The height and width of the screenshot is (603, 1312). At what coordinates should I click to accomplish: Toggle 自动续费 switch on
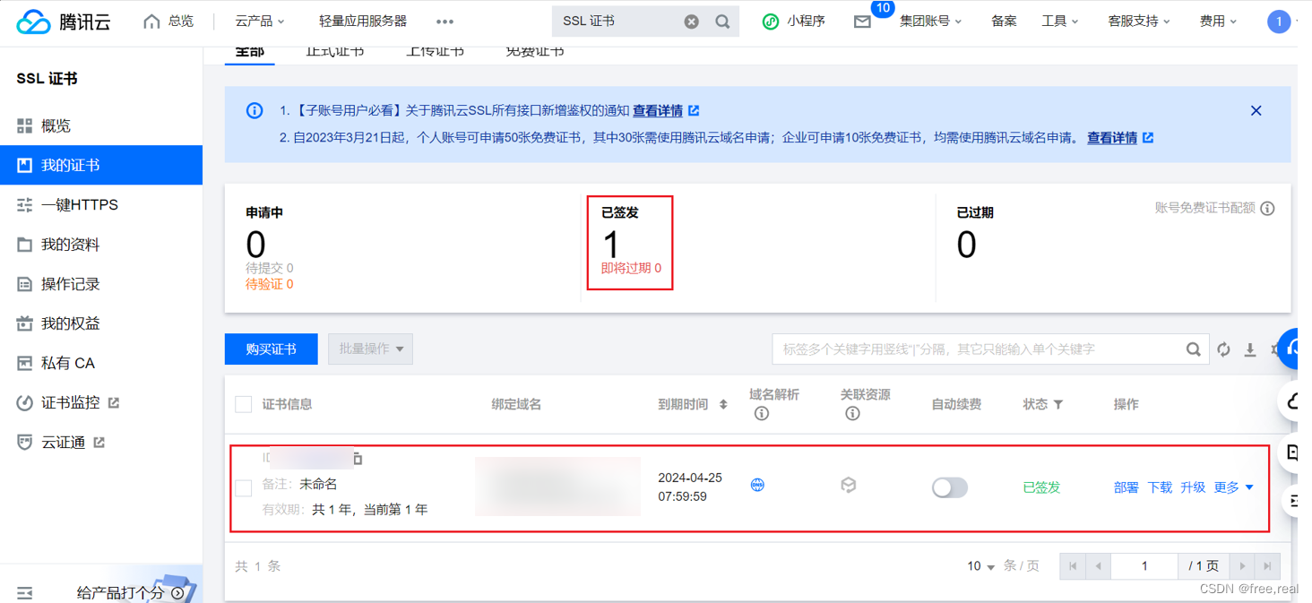click(x=950, y=487)
